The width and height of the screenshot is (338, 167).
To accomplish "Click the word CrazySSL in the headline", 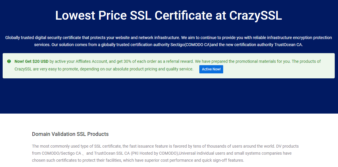I will click(x=256, y=15).
